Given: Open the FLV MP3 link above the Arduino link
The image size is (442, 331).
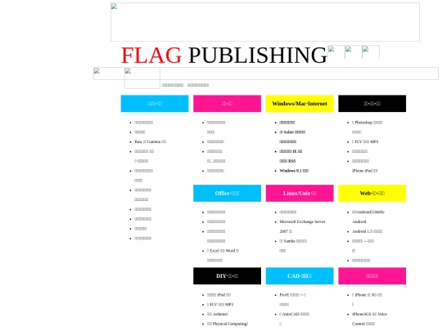Looking at the screenshot, I should click(220, 304).
